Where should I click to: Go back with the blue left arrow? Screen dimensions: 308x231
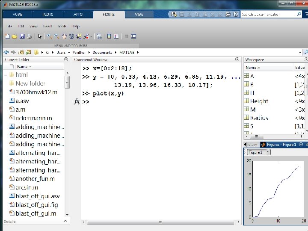[x=6, y=52]
